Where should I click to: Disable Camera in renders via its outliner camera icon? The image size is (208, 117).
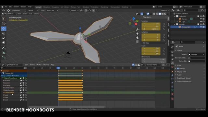(203, 19)
